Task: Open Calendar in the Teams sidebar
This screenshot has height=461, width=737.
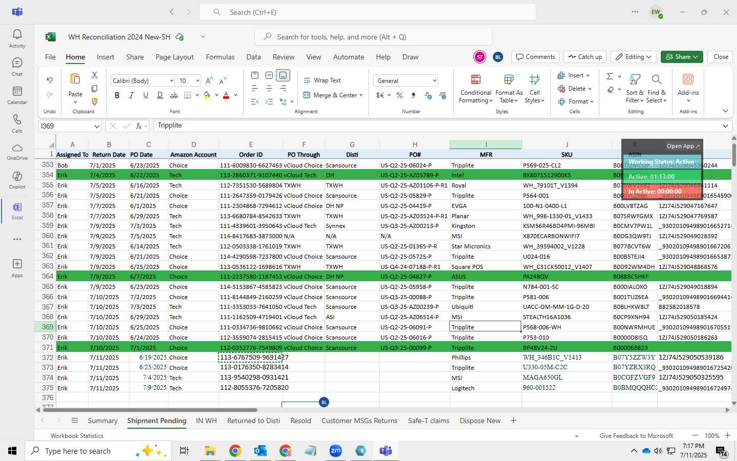Action: pyautogui.click(x=17, y=95)
